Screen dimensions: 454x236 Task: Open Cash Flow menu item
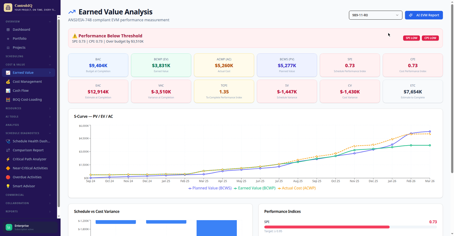[28, 91]
